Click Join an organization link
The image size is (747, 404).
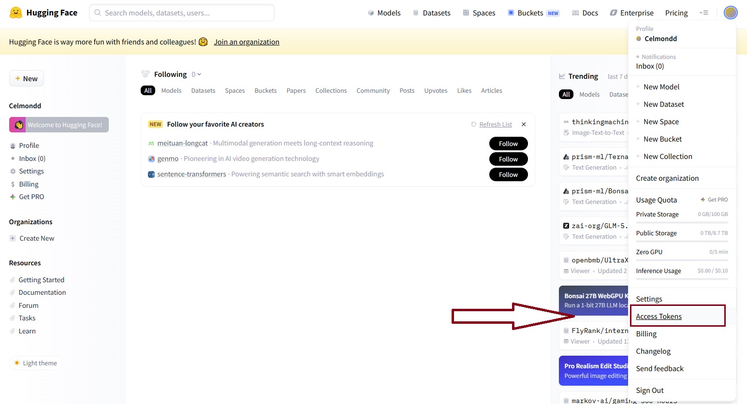(247, 42)
